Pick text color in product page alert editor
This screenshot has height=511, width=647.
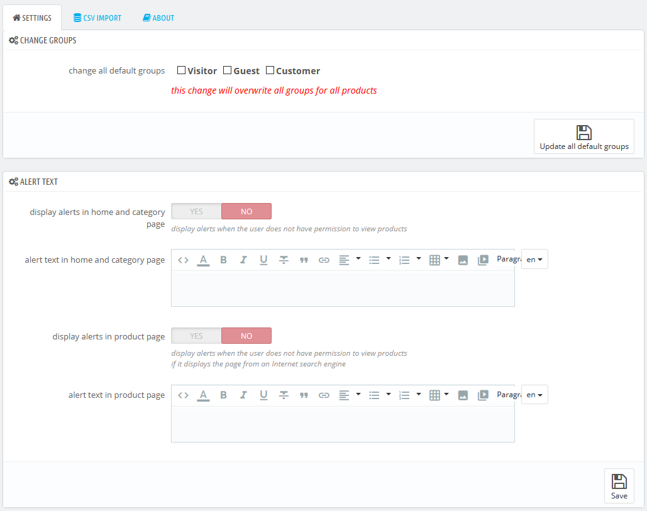tap(203, 395)
